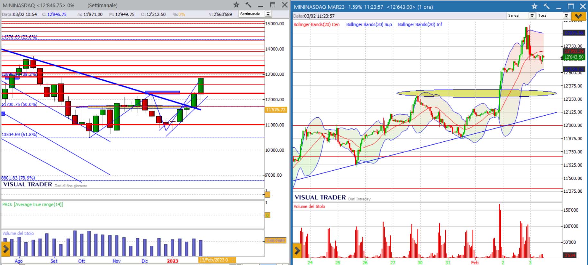Click the m: 11'871.00 low value

[90, 14]
